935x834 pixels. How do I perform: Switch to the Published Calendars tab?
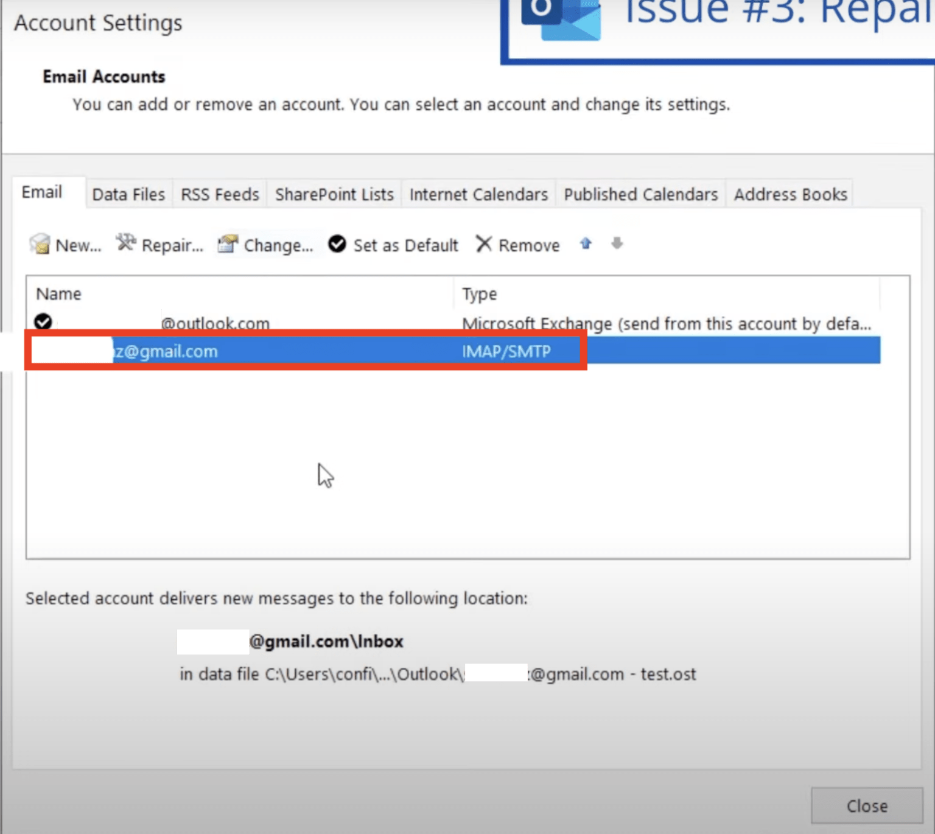(x=640, y=194)
